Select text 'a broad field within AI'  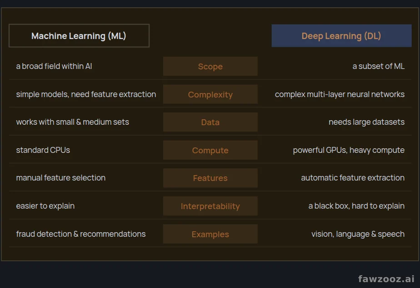[x=54, y=66]
